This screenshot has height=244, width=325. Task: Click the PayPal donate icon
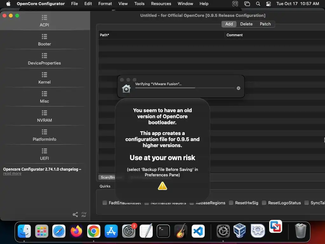point(84,214)
